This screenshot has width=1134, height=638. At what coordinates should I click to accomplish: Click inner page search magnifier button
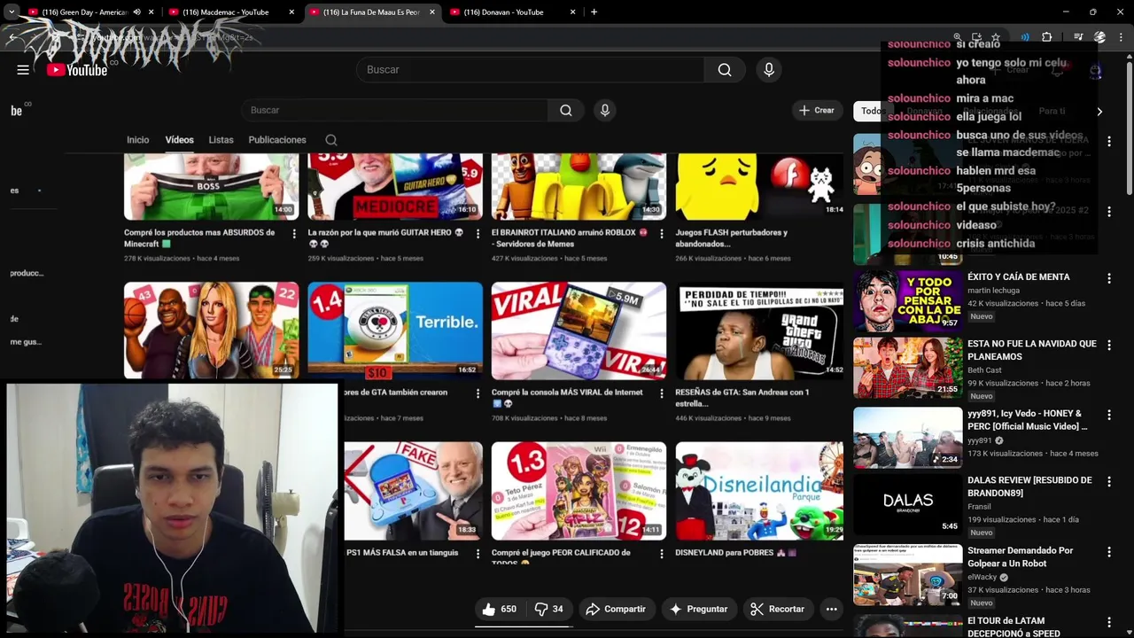pyautogui.click(x=566, y=110)
